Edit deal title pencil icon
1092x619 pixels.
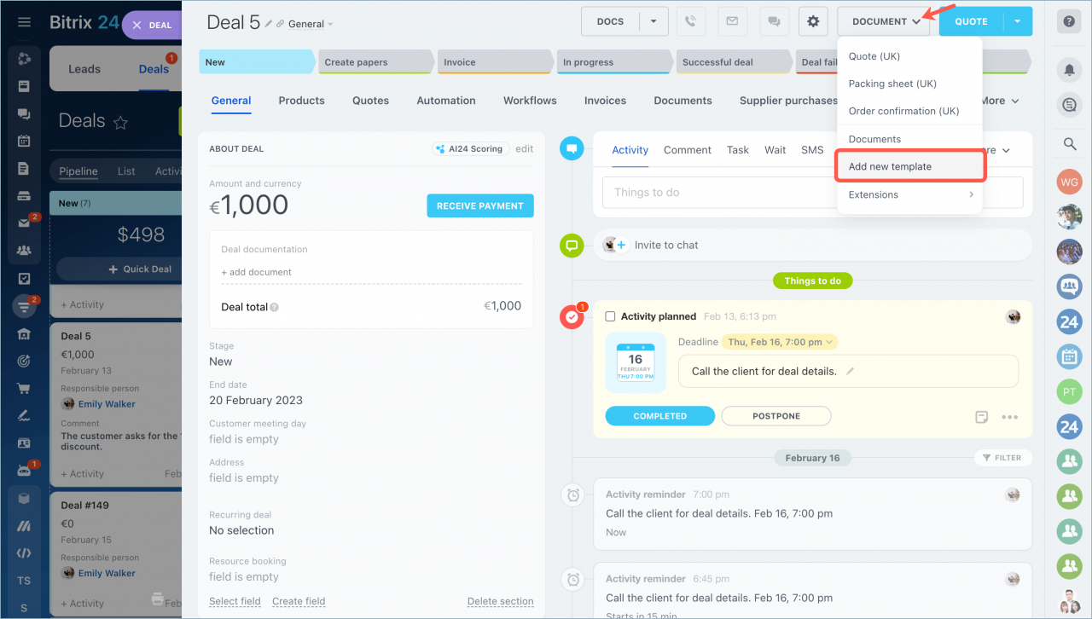(x=269, y=24)
